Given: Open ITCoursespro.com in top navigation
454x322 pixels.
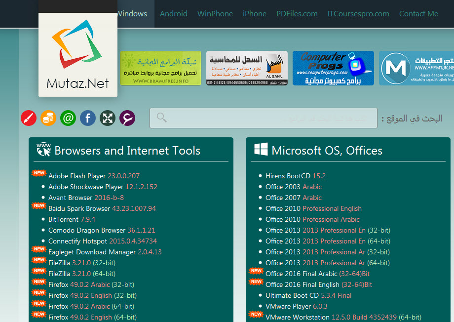Looking at the screenshot, I should (358, 14).
